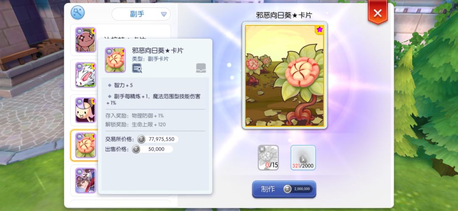Click the large evil sunflower card artwork
Viewport: 458px width, 211px height.
click(285, 75)
